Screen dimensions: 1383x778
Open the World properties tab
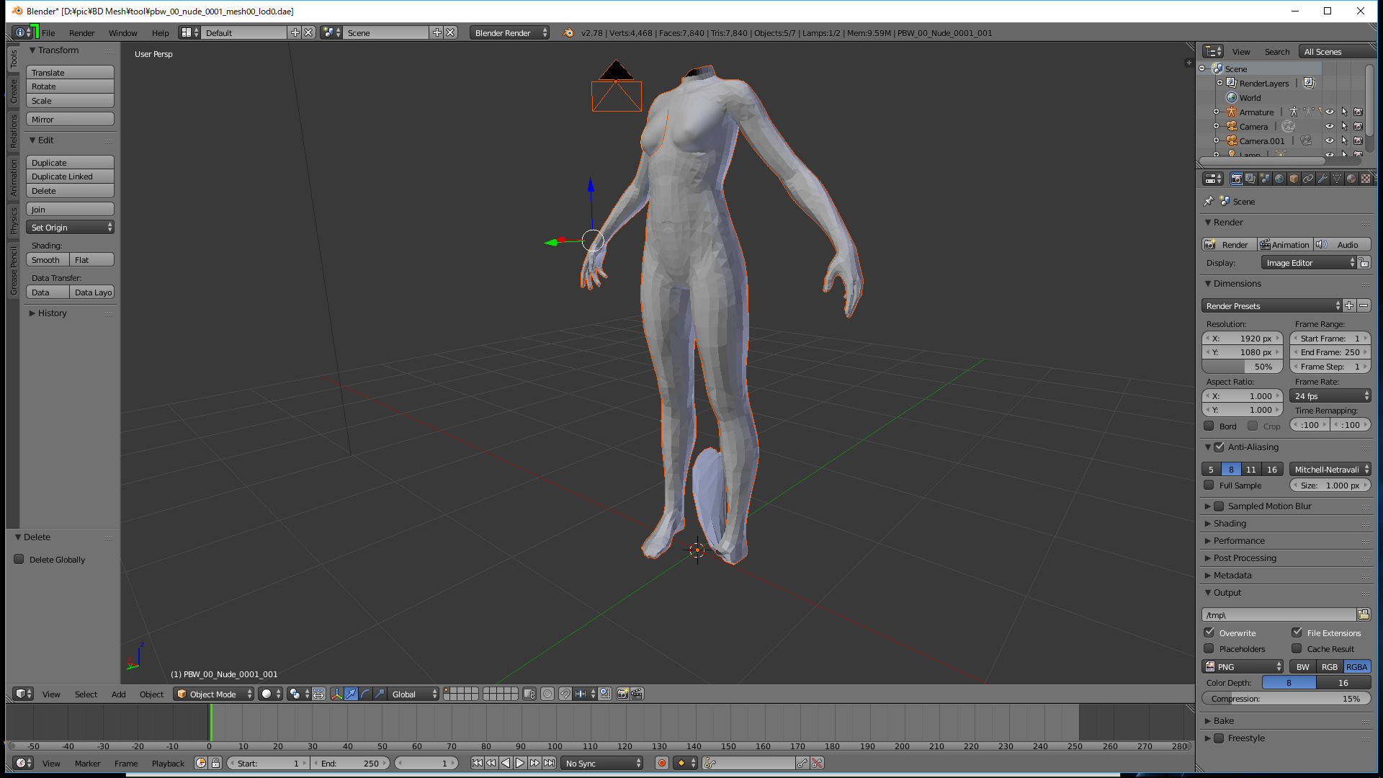(1279, 179)
